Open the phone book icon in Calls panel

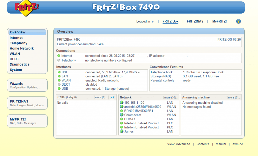112,97
